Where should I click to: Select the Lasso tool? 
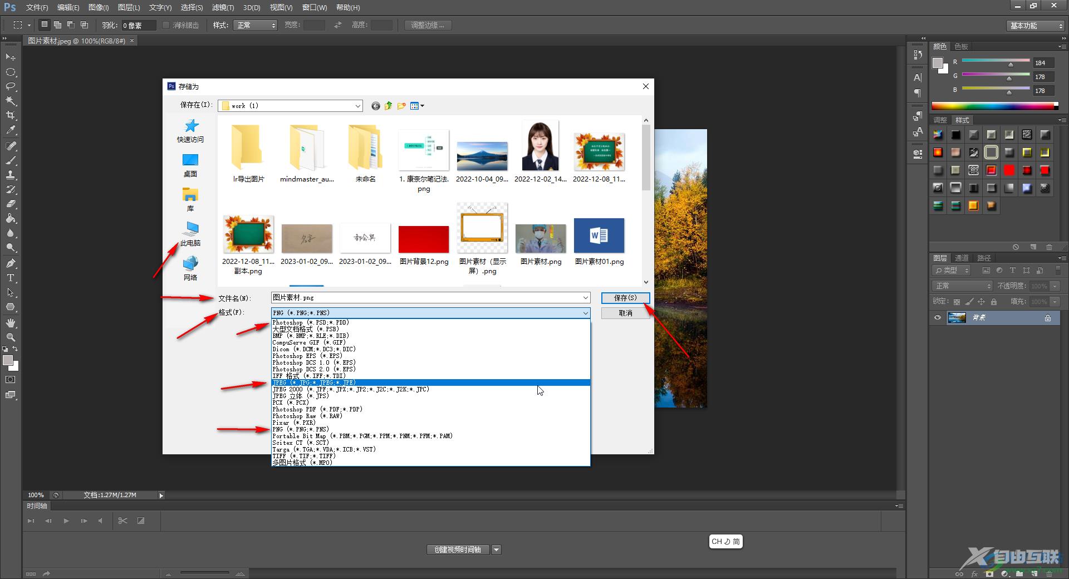pos(11,87)
